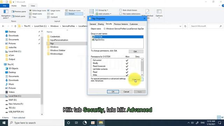Click the search magnifier icon in Explorer
Image resolution: width=224 pixels, height=126 pixels.
click(220, 26)
